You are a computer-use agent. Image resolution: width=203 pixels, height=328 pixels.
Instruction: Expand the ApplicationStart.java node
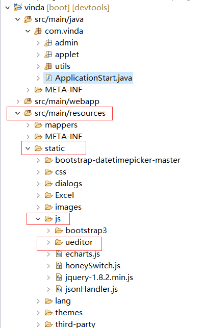38,78
